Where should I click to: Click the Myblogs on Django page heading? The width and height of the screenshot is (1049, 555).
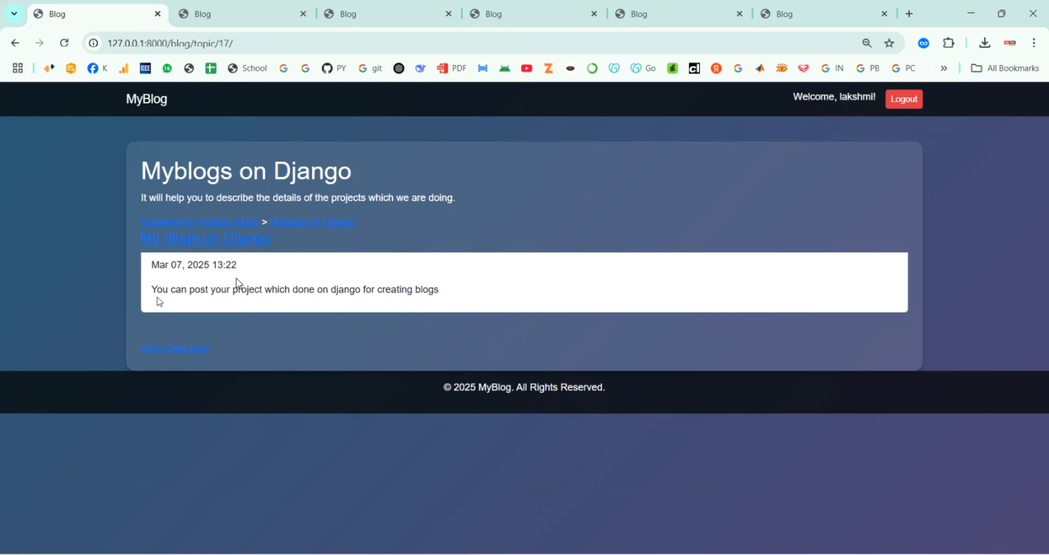pyautogui.click(x=246, y=171)
